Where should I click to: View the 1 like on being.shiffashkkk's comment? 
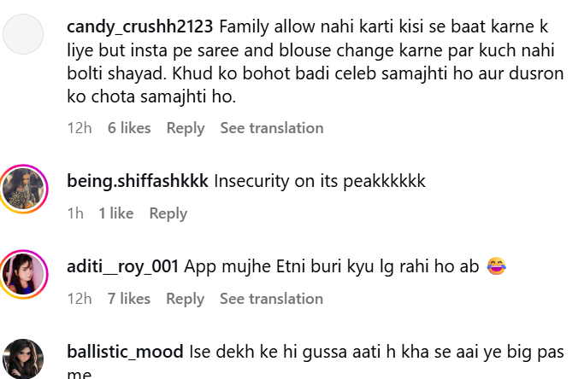(116, 213)
